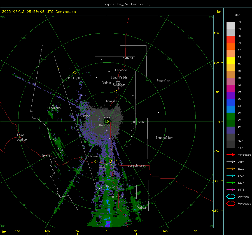Select the red 65 dBZ color swatch

231,39
